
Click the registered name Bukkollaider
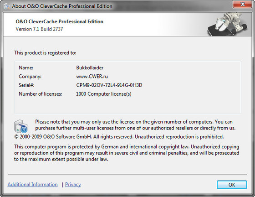pyautogui.click(x=90, y=67)
